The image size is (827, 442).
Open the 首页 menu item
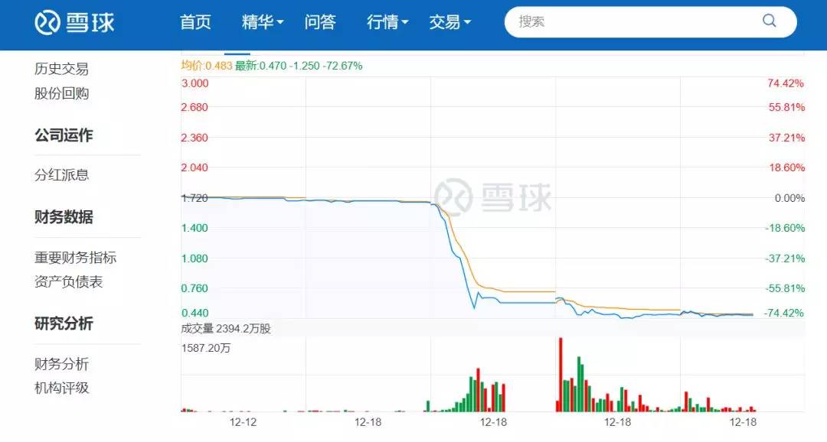pyautogui.click(x=195, y=21)
